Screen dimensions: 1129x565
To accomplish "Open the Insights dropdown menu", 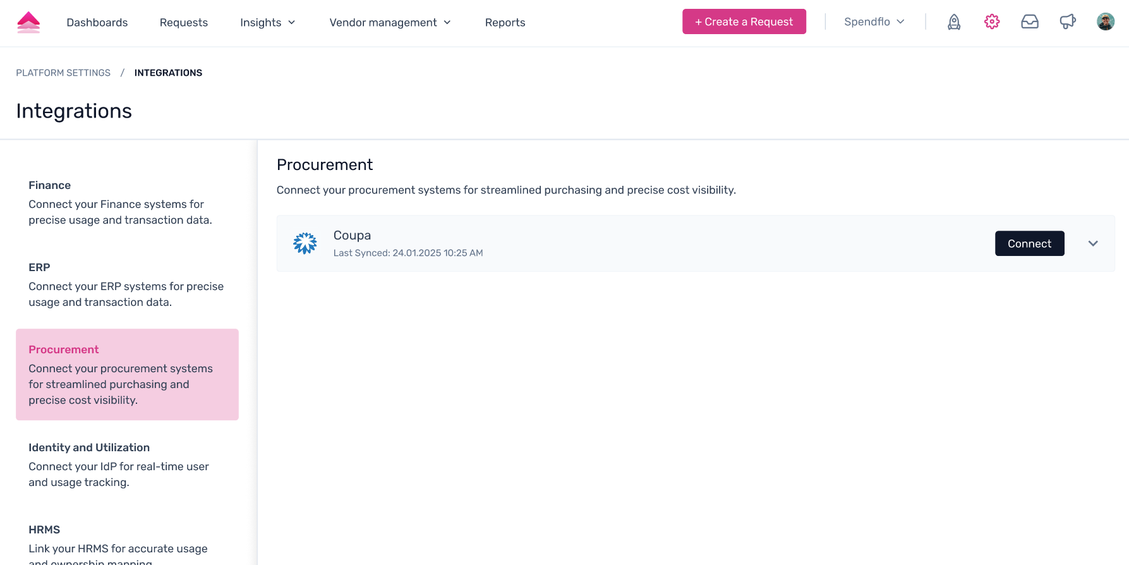I will pos(268,23).
